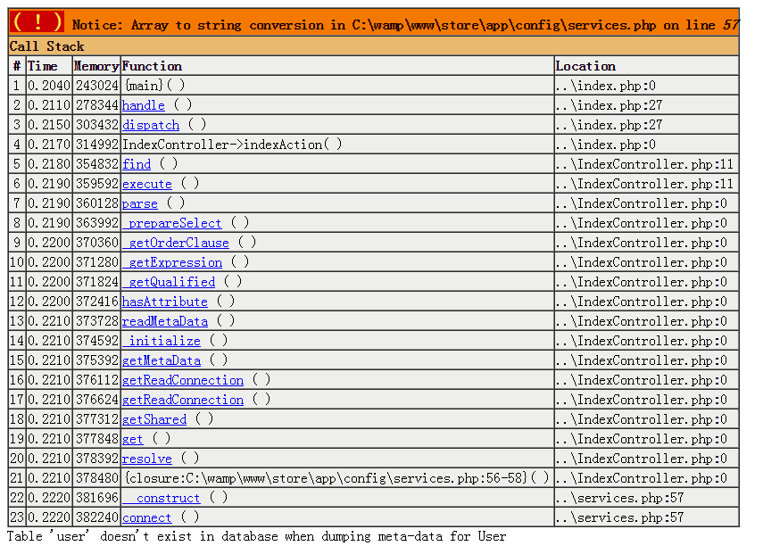Click the readMetaData link
The image size is (763, 546).
[164, 321]
